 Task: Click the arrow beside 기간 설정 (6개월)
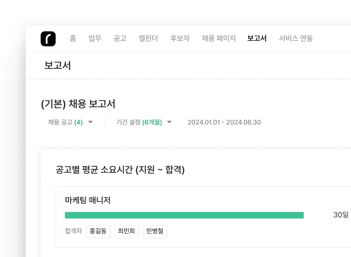coord(169,122)
